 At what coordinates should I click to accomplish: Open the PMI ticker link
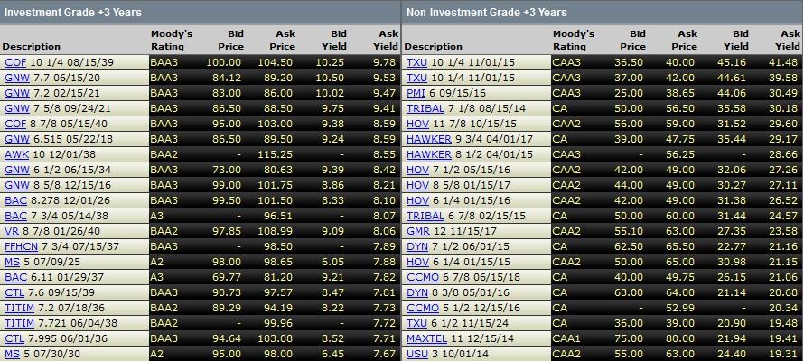tap(416, 93)
